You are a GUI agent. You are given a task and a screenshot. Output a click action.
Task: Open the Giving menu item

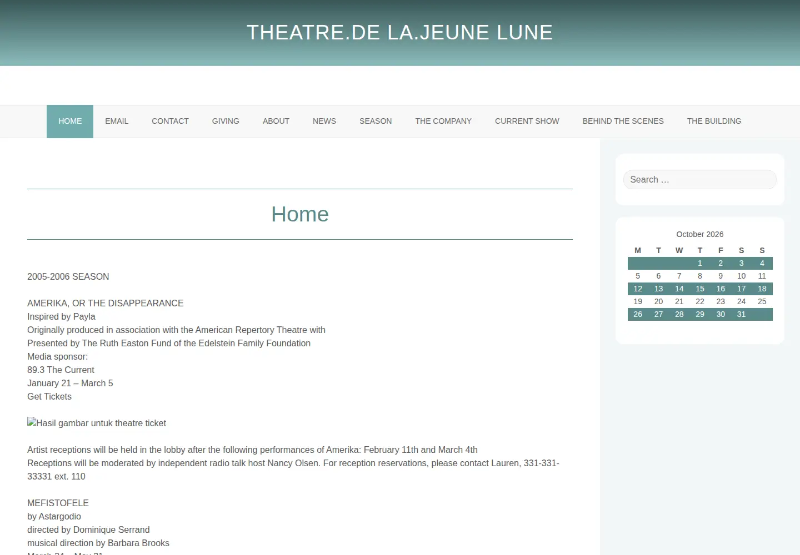click(226, 121)
